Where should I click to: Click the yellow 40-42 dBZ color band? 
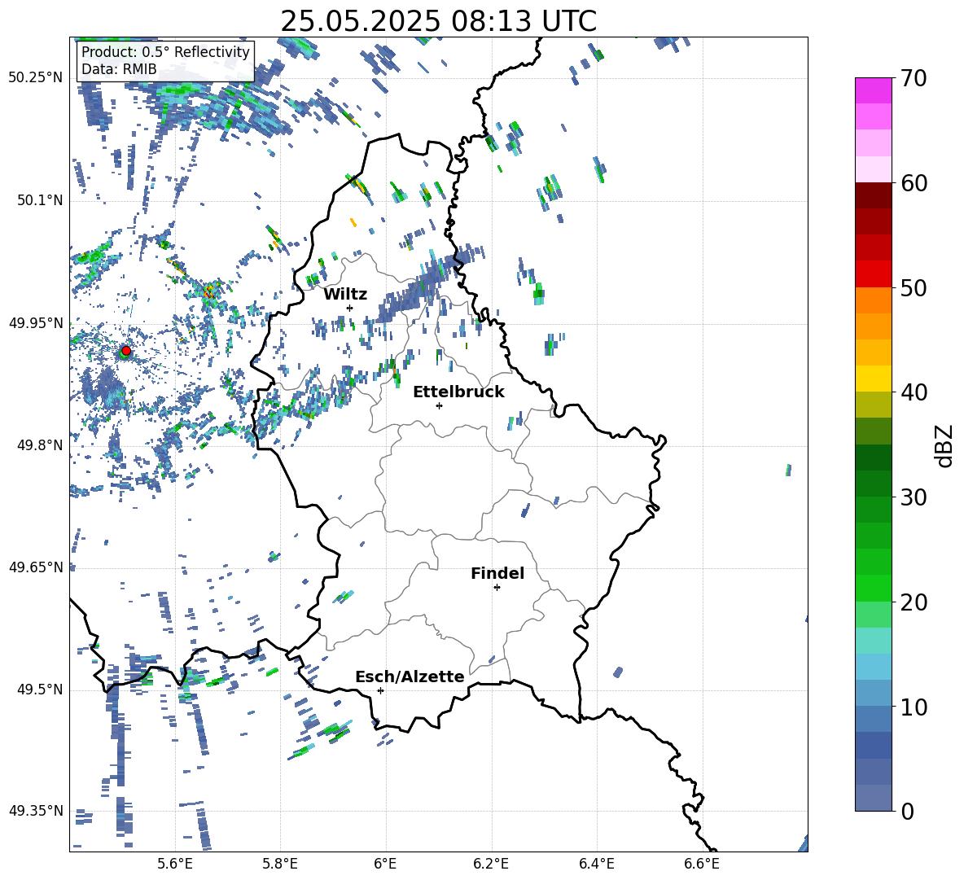tap(874, 379)
